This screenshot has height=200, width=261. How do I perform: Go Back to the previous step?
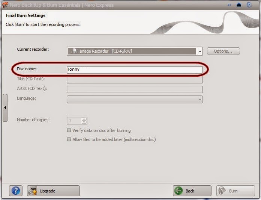tap(192, 191)
